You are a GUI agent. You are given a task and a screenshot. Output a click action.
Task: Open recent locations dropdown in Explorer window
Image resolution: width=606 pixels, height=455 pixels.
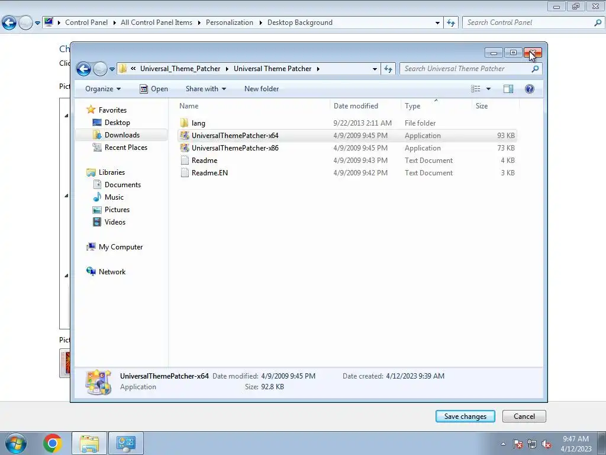pos(112,69)
